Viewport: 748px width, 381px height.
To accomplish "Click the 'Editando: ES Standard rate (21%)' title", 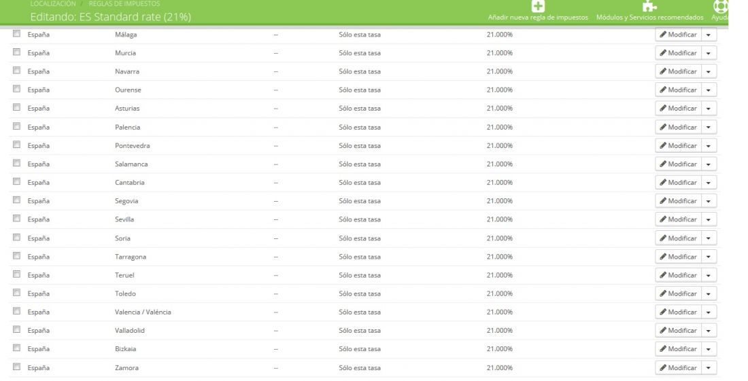I will [111, 17].
